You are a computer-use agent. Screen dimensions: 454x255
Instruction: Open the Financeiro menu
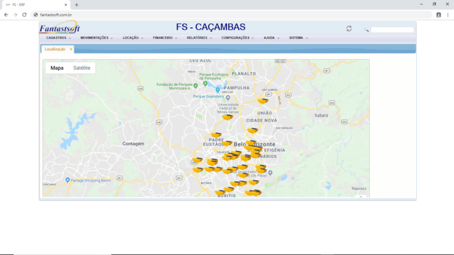pyautogui.click(x=165, y=38)
